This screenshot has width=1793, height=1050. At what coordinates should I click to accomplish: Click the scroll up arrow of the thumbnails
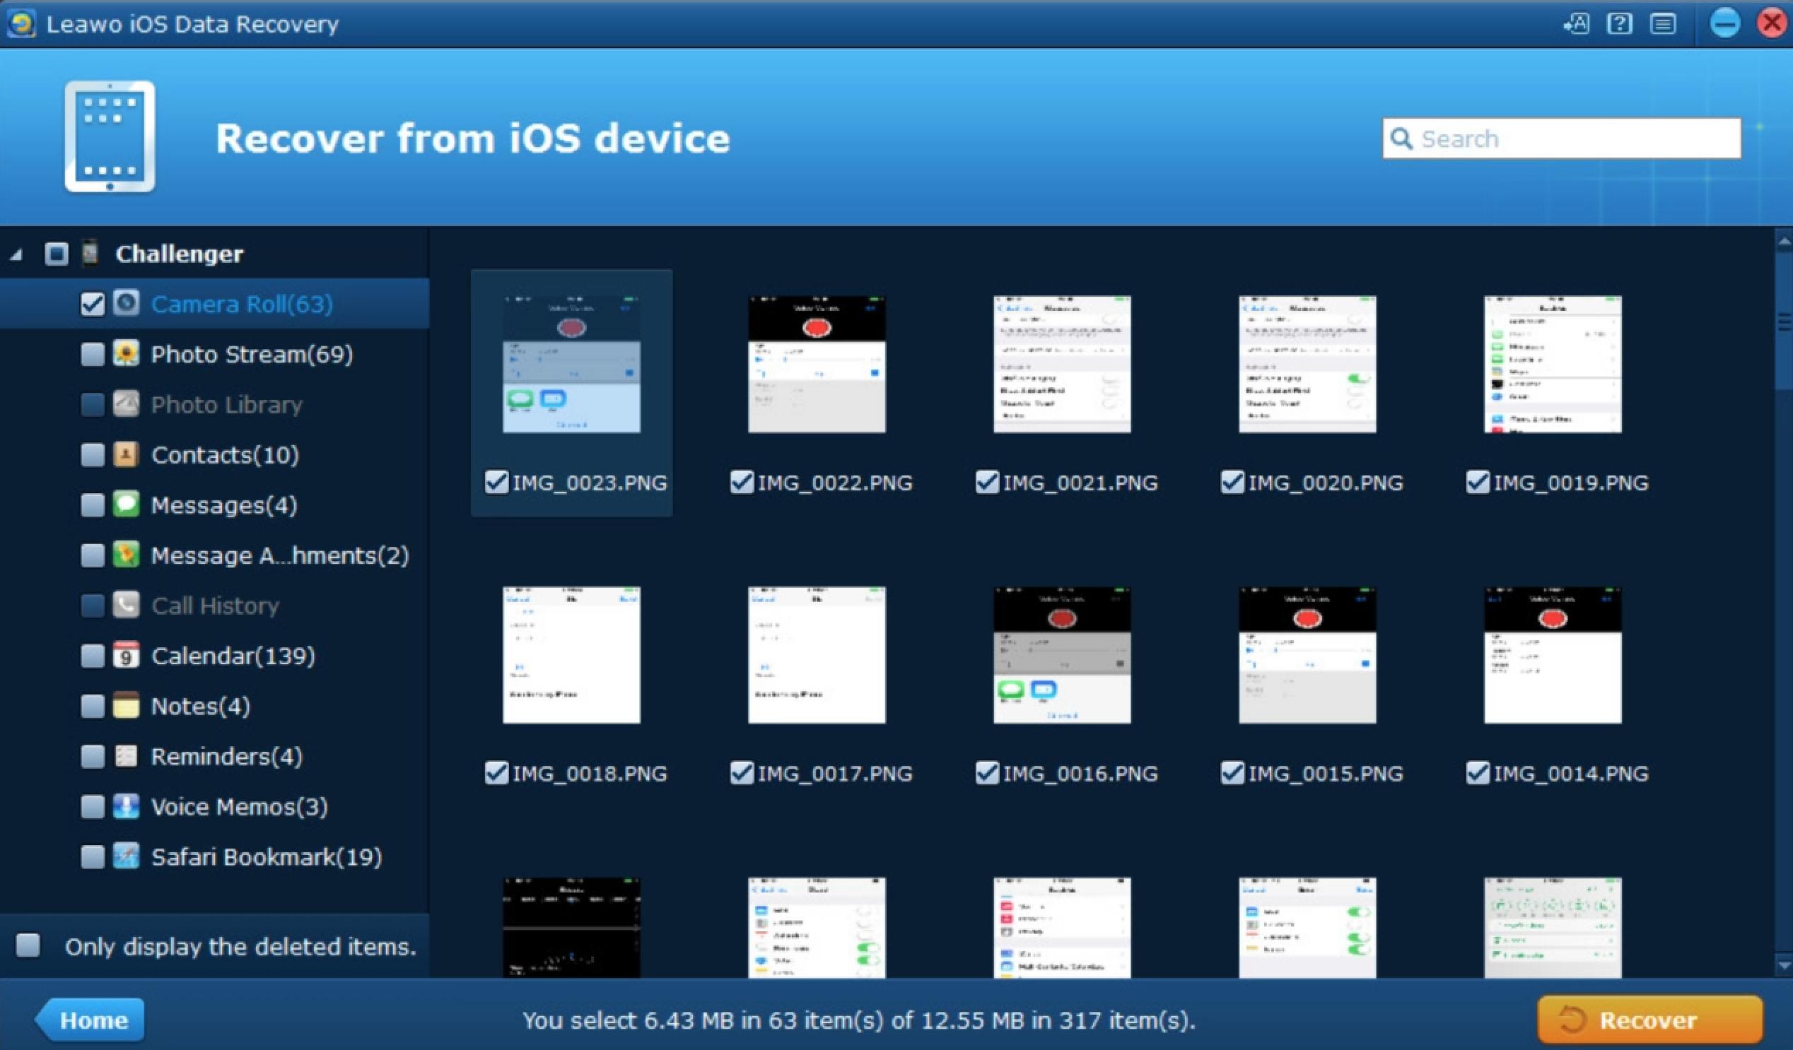click(1783, 242)
